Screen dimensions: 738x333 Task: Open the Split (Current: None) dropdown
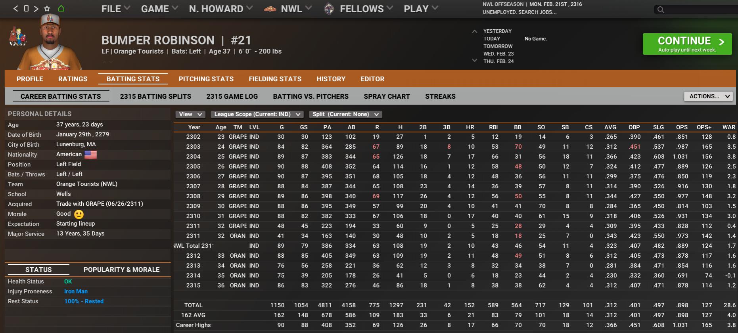pos(345,114)
